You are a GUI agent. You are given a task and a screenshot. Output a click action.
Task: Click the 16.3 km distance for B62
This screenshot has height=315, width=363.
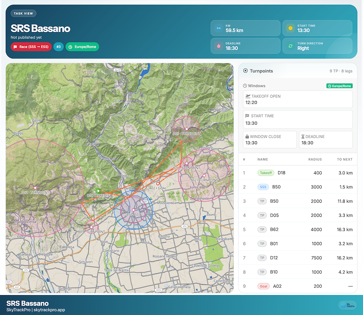345,229
